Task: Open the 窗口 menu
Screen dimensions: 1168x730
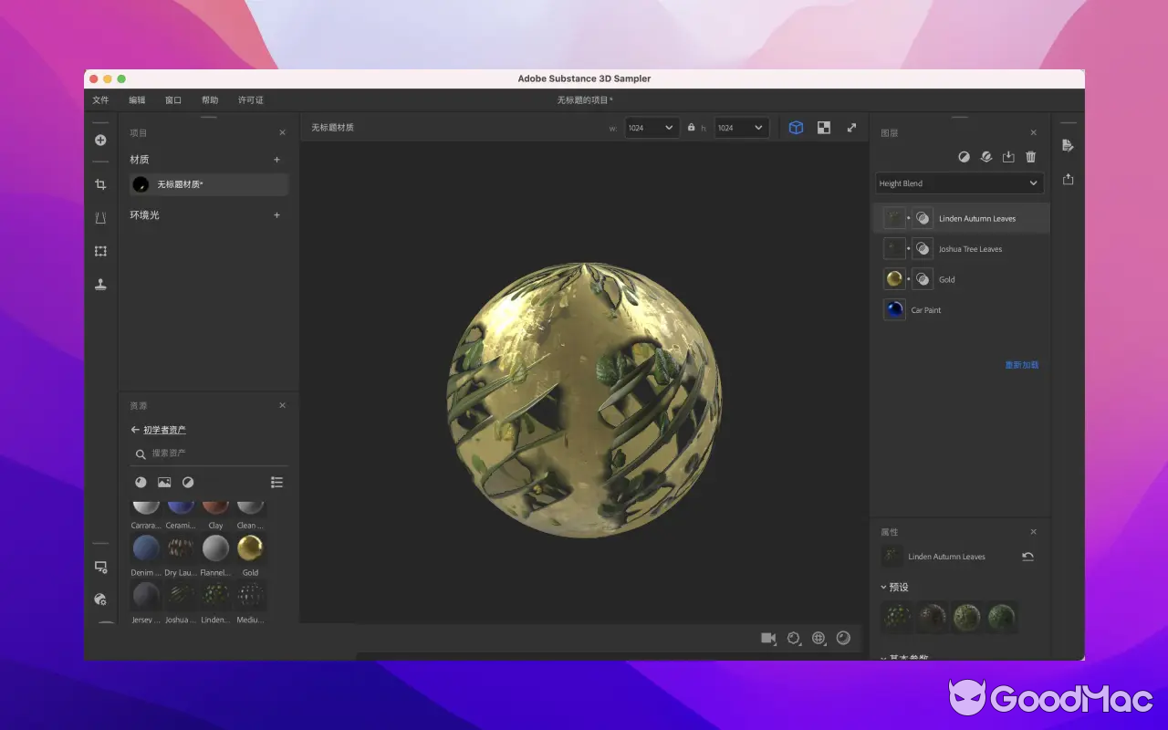Action: [x=172, y=99]
